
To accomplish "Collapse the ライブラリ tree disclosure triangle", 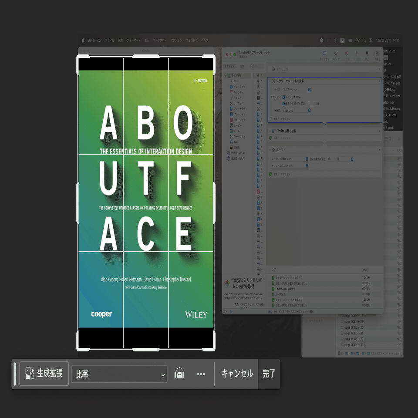I will [226, 76].
